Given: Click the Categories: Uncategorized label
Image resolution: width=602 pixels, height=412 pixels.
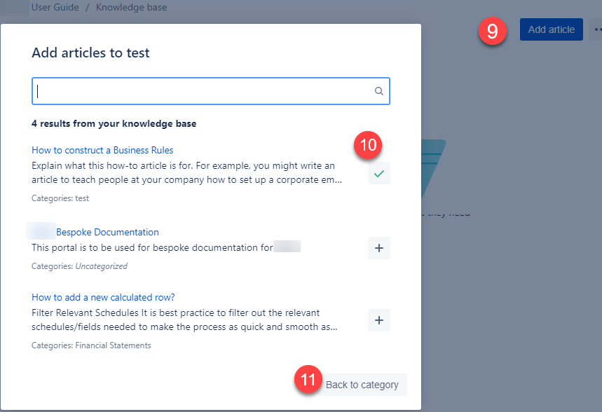Looking at the screenshot, I should (79, 266).
